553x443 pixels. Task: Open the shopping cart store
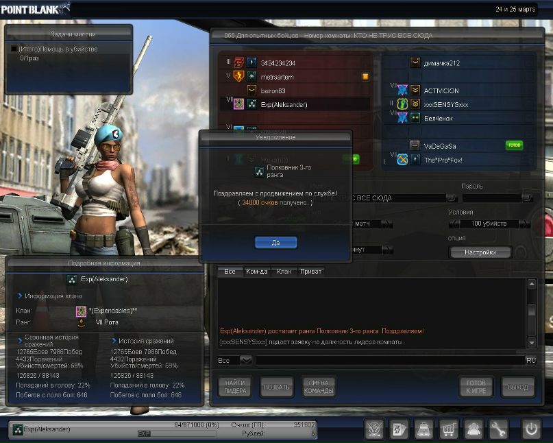[x=448, y=429]
